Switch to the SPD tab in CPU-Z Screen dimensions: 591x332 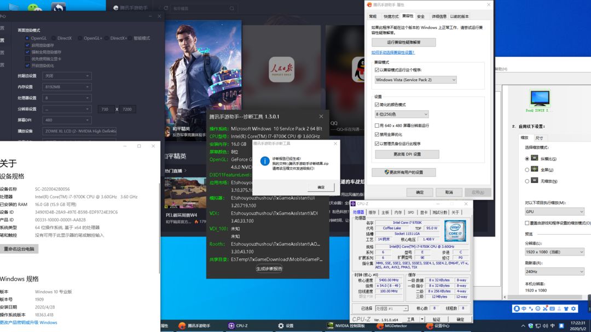[411, 212]
